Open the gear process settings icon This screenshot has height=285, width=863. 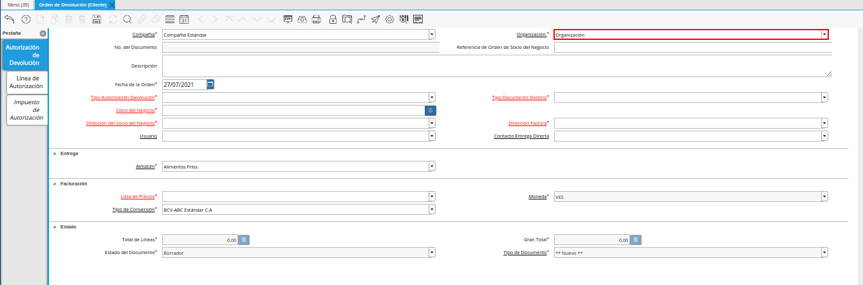tap(389, 19)
